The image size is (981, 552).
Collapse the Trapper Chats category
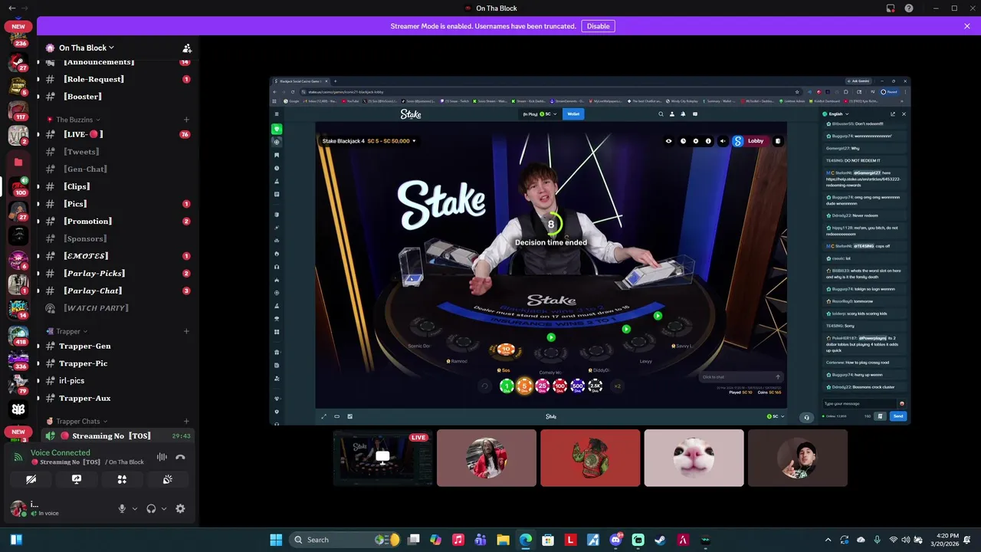[77, 421]
